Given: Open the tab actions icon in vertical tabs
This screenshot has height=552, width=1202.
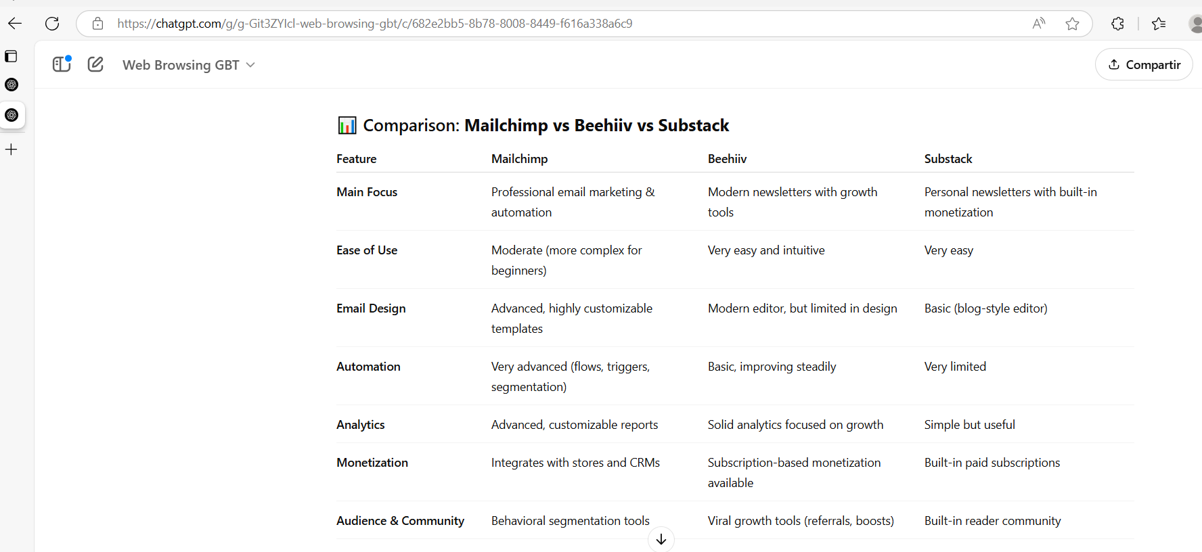Looking at the screenshot, I should click(x=12, y=56).
